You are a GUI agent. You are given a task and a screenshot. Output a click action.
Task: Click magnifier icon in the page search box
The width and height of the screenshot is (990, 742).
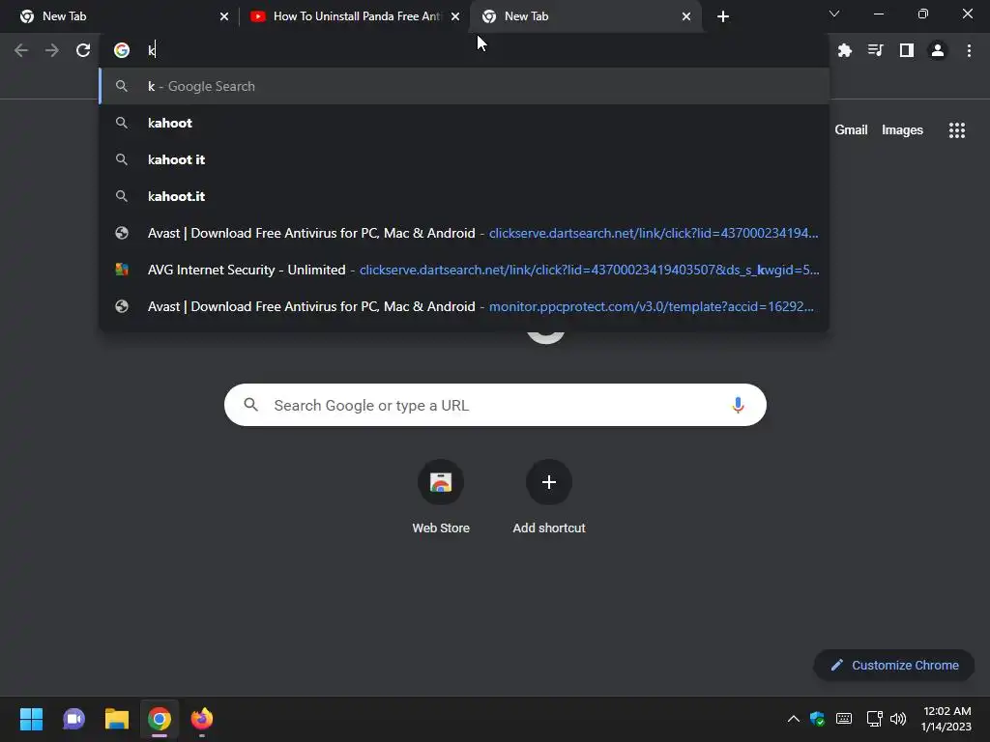pyautogui.click(x=251, y=405)
